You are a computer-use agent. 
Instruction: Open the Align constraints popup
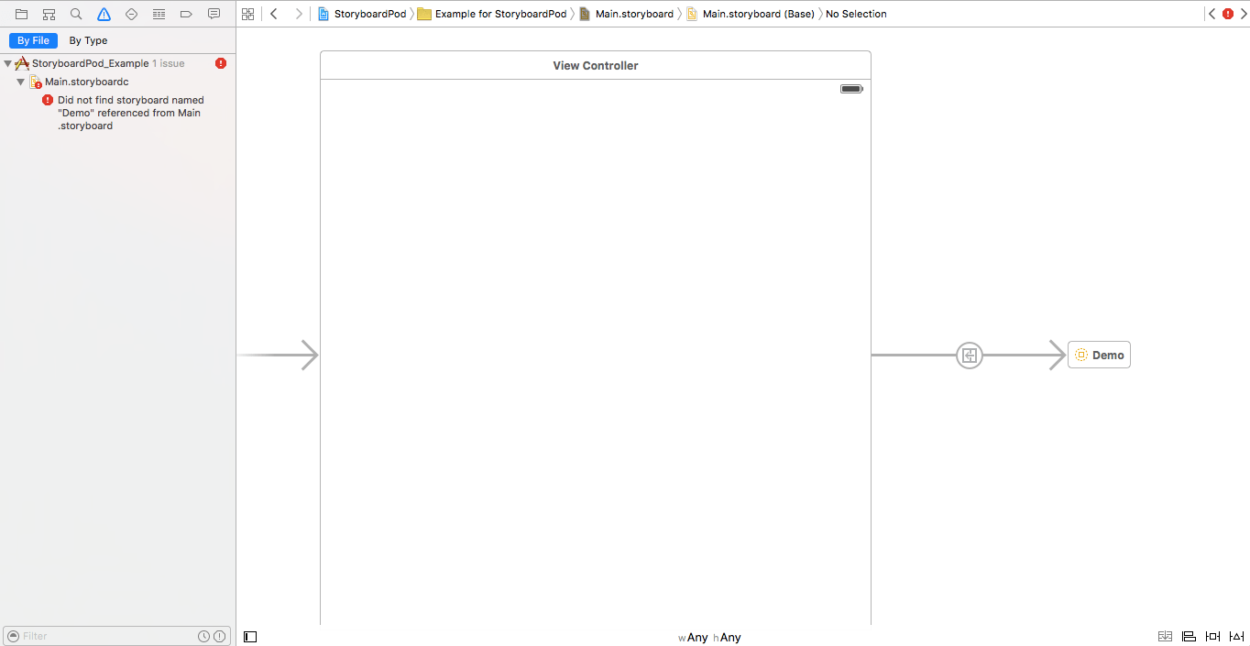[x=1189, y=637]
